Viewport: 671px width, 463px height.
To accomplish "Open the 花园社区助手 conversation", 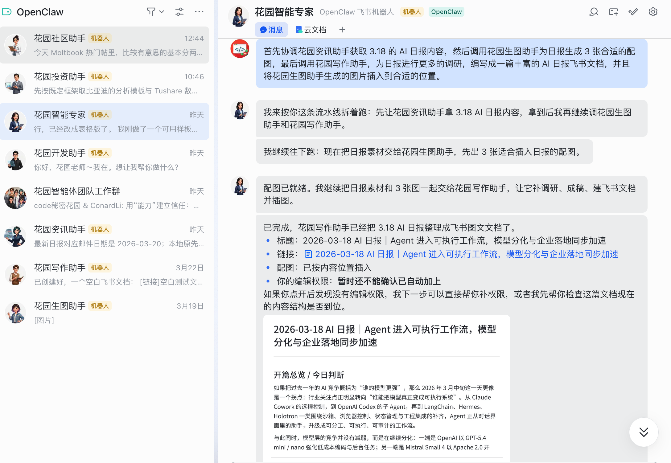I will (104, 45).
